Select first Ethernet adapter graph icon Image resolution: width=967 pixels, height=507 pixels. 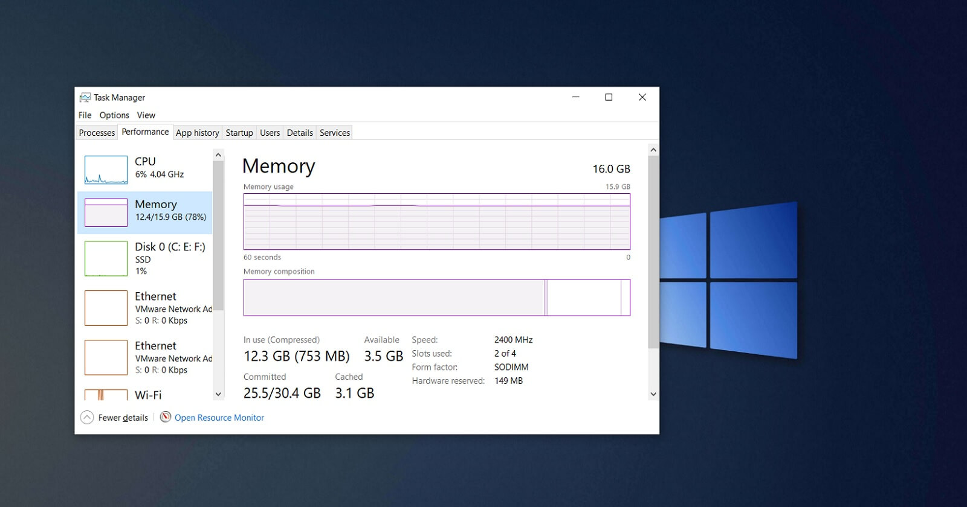pyautogui.click(x=106, y=308)
